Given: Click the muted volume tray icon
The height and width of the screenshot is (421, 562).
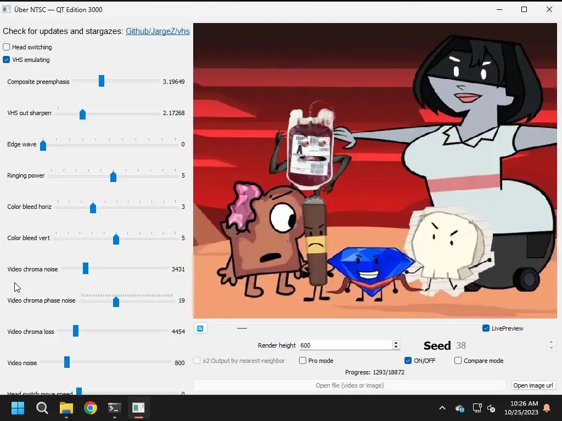Looking at the screenshot, I should click(x=491, y=408).
